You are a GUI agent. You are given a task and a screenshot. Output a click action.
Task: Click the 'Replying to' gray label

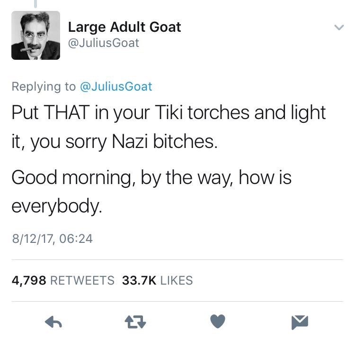pyautogui.click(x=44, y=86)
